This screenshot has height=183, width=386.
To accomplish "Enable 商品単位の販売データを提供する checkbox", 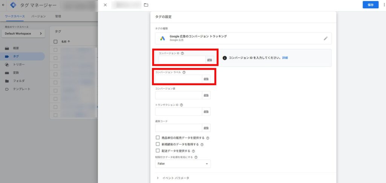I will (x=158, y=138).
